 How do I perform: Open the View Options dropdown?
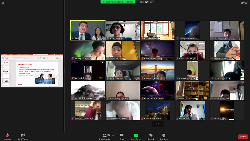147,2
